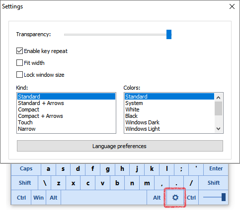This screenshot has width=240, height=210.
Task: Choose the Compact keyboard kind
Action: 66,109
